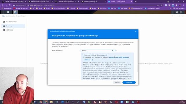Click the info icon next to RAID type

click(x=116, y=51)
